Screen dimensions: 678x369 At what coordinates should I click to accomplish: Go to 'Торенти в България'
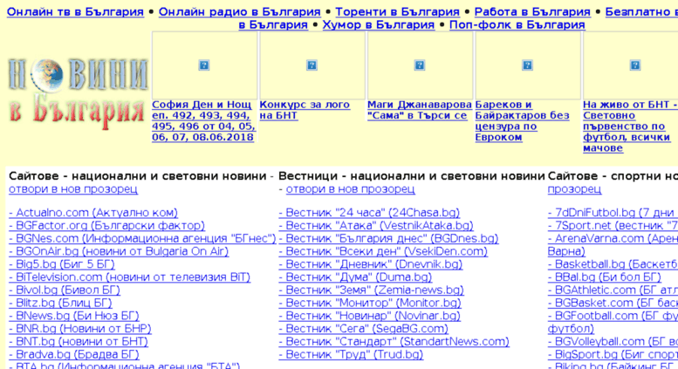[x=397, y=11]
